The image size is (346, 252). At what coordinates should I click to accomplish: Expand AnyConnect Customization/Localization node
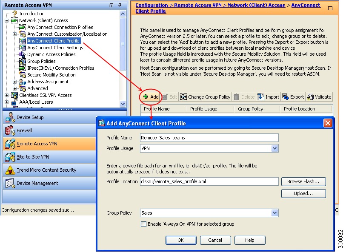[x=14, y=34]
